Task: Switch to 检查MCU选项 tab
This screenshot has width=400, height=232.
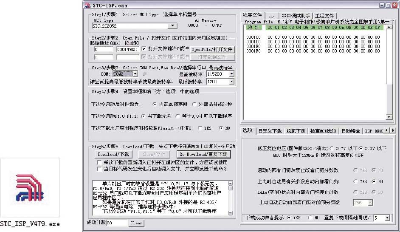Action: coord(323,131)
